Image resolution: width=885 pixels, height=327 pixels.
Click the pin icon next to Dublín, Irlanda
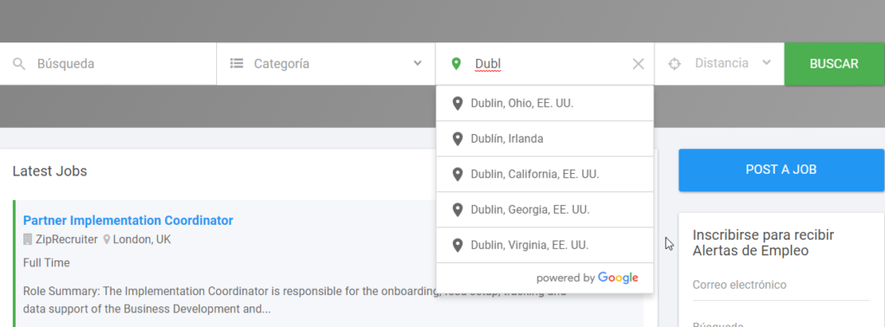point(458,138)
